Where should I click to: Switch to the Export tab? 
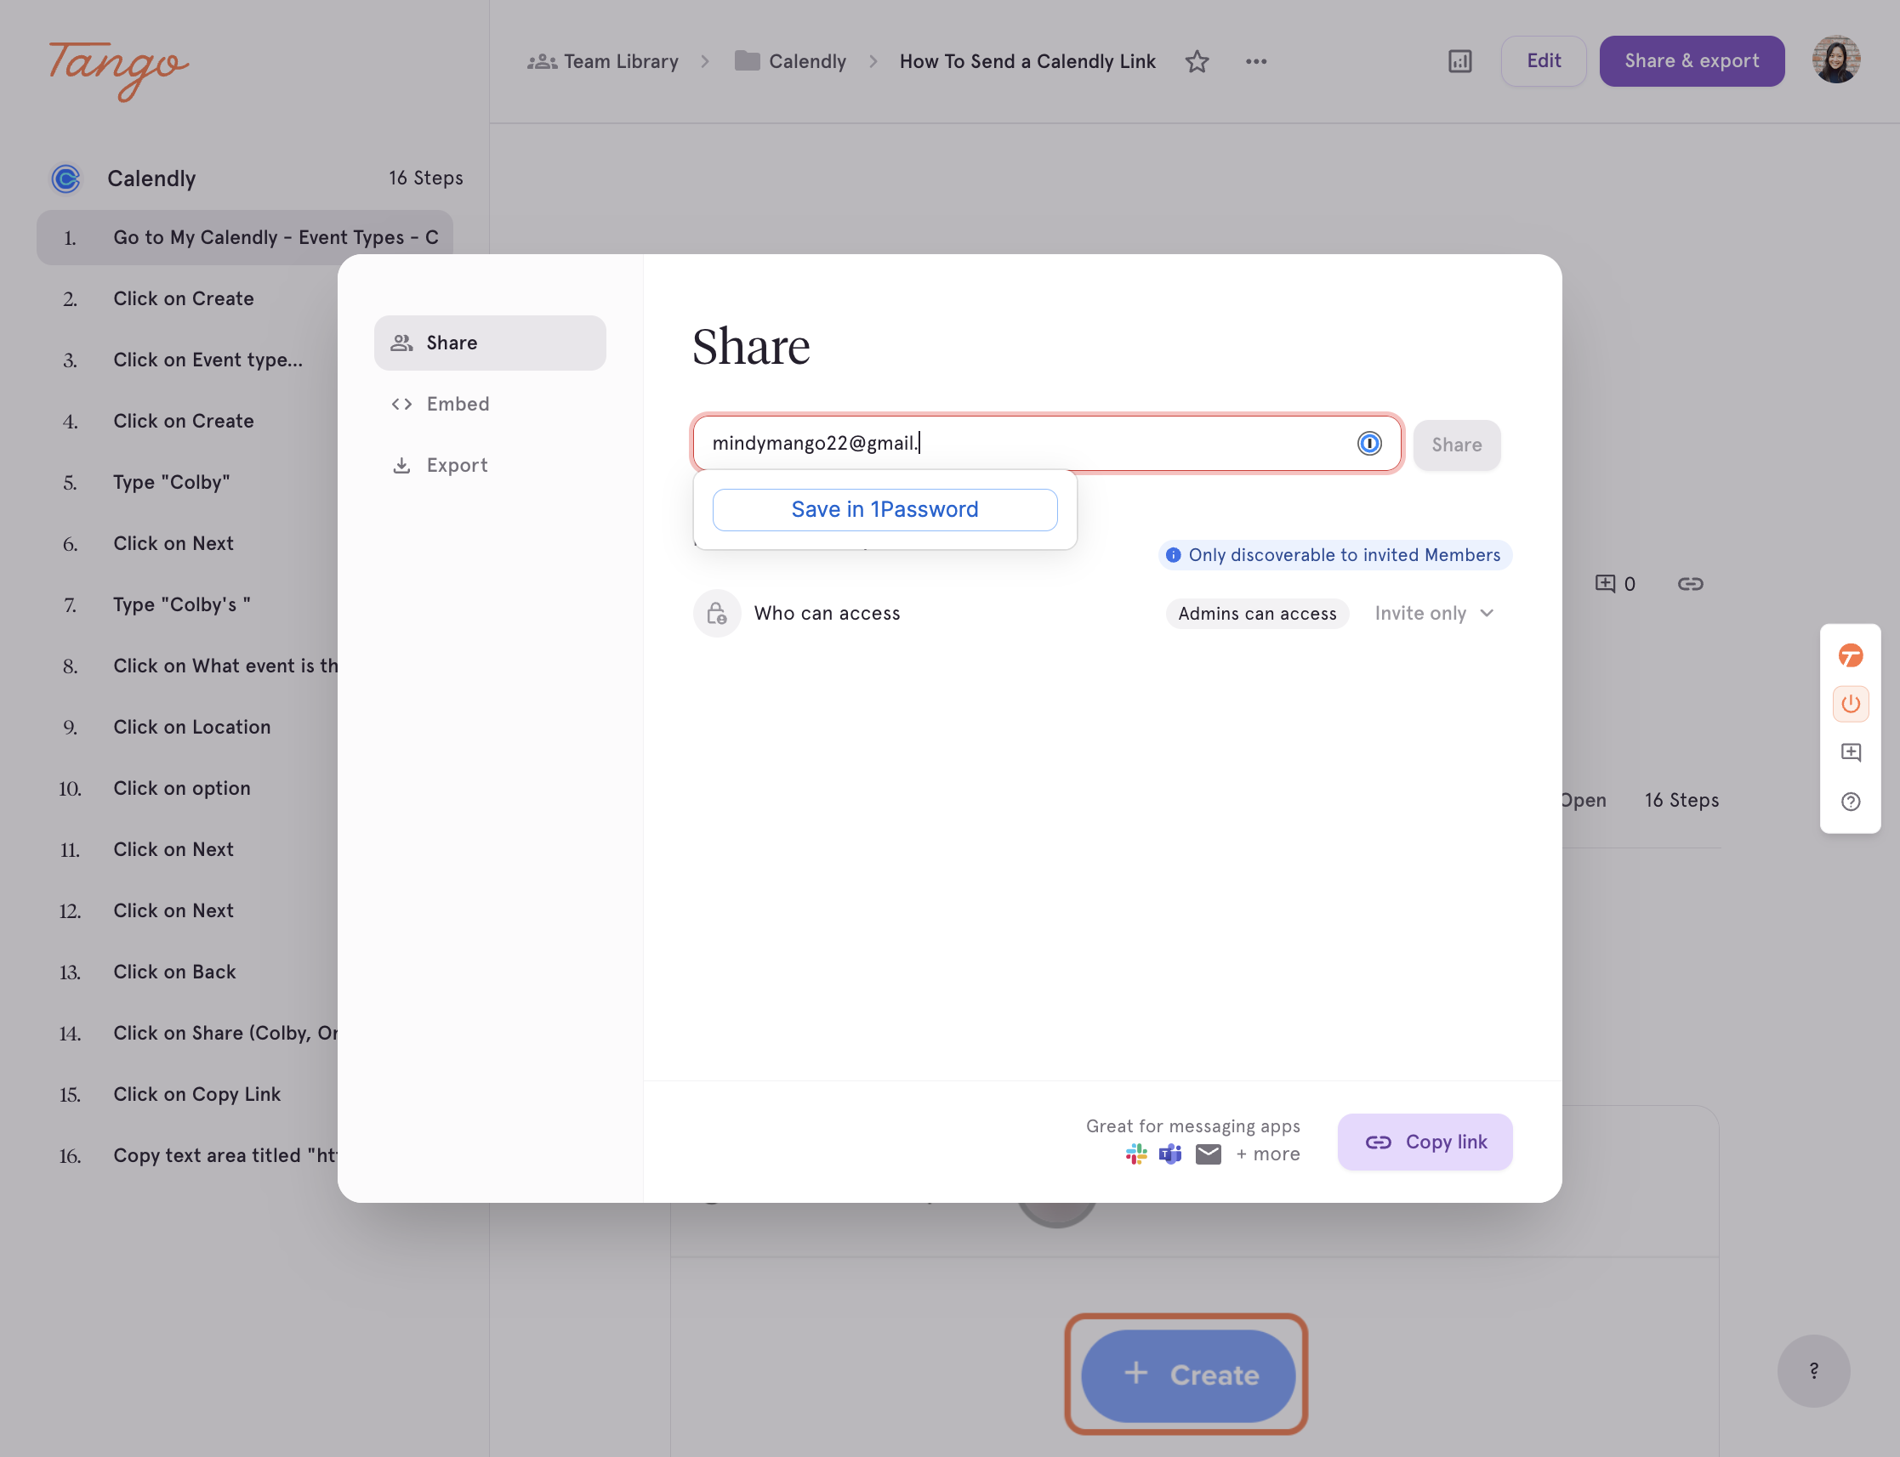point(489,465)
